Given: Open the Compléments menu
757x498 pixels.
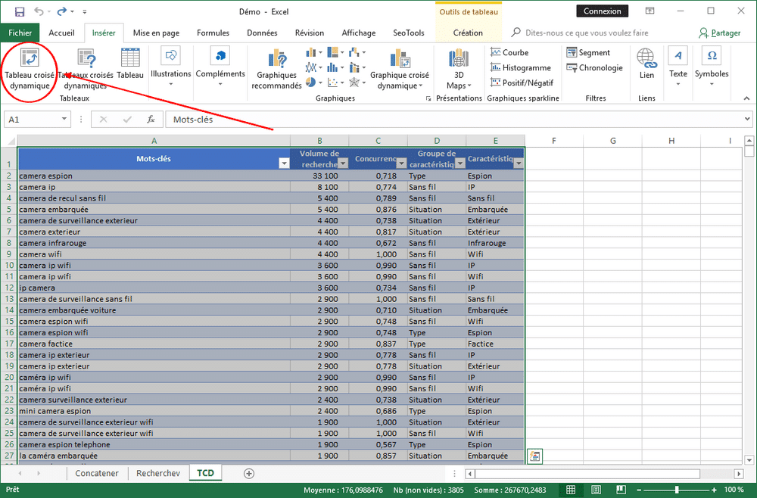Looking at the screenshot, I should click(x=220, y=67).
